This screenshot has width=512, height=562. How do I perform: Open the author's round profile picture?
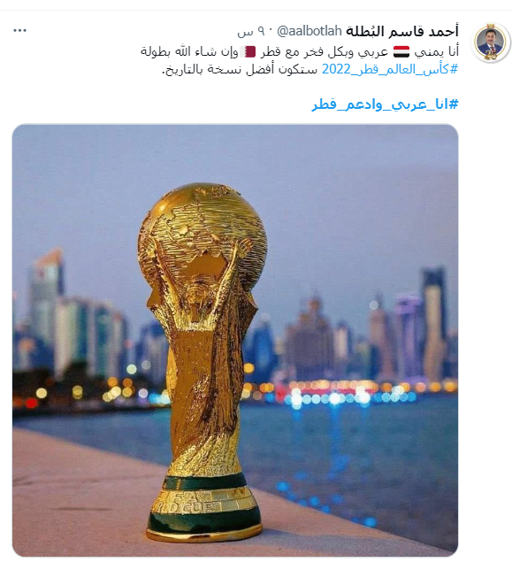pyautogui.click(x=491, y=42)
